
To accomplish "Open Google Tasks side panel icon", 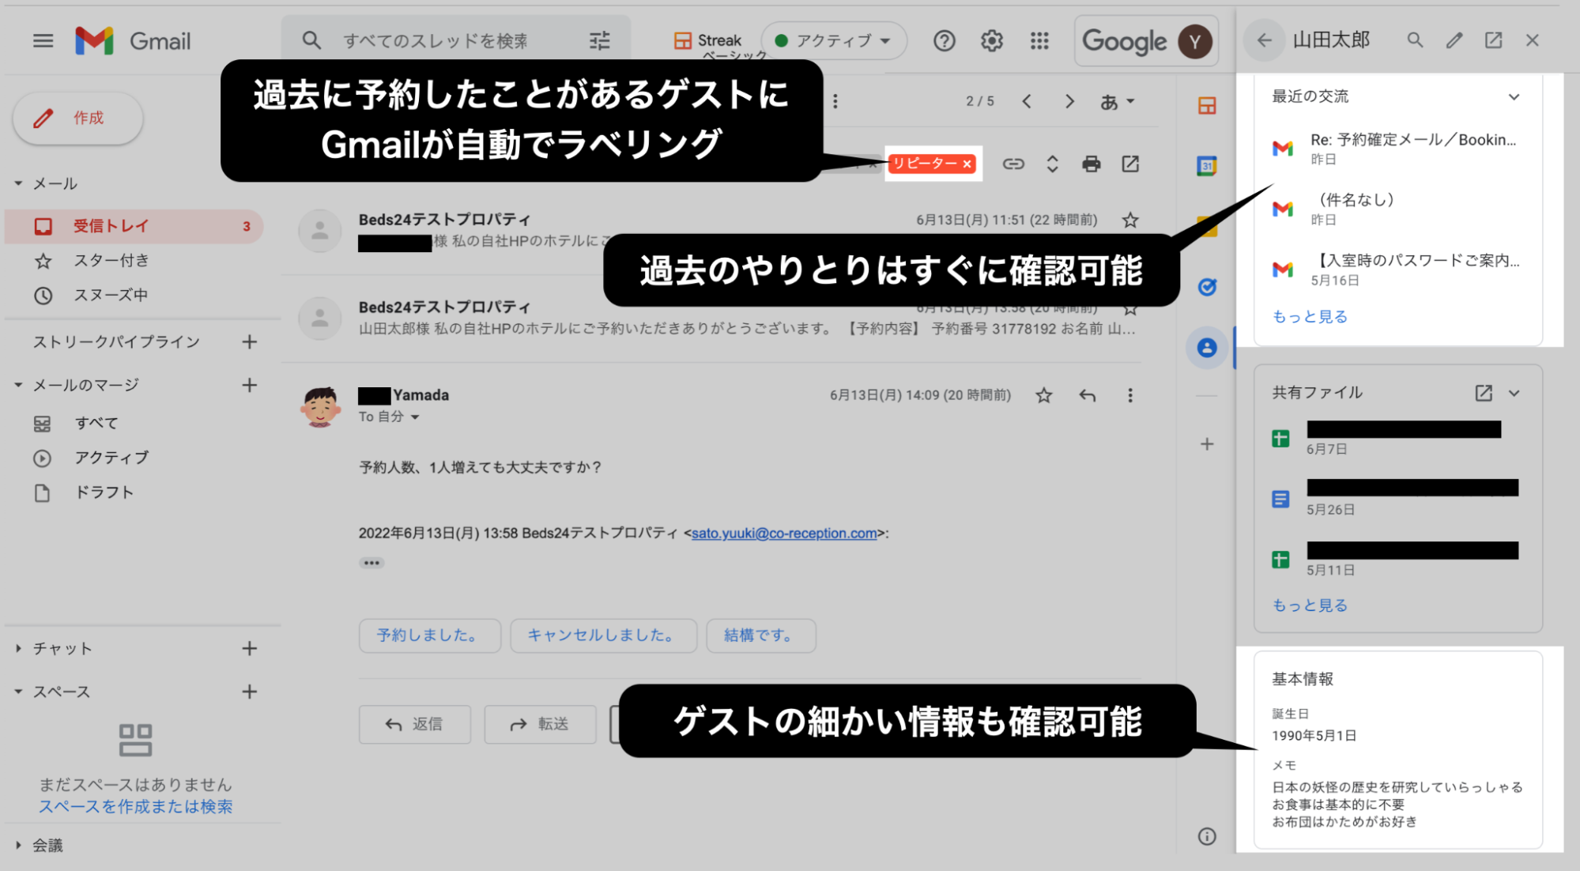I will point(1206,287).
